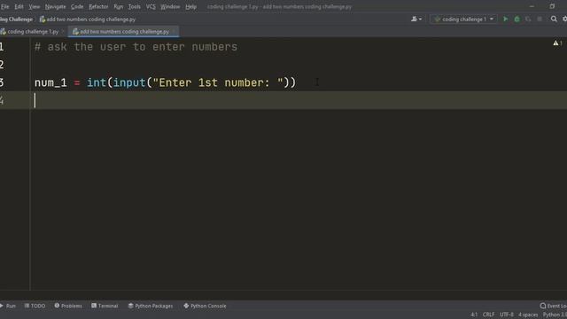Open the Help menu
Screen dimensions: 567x319
191,6
